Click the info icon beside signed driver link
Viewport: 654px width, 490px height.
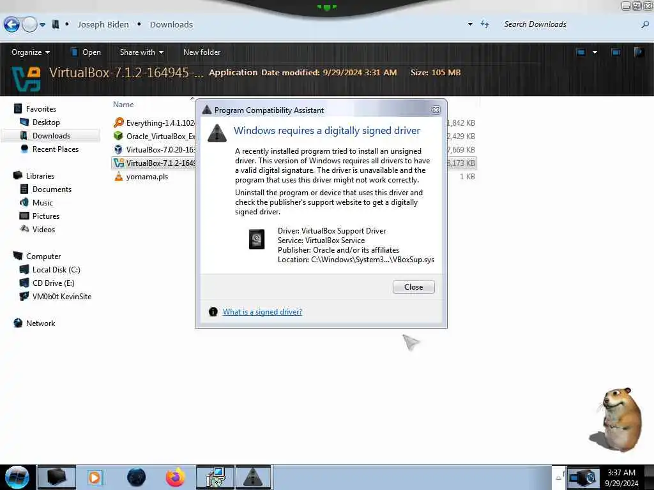[x=213, y=311]
